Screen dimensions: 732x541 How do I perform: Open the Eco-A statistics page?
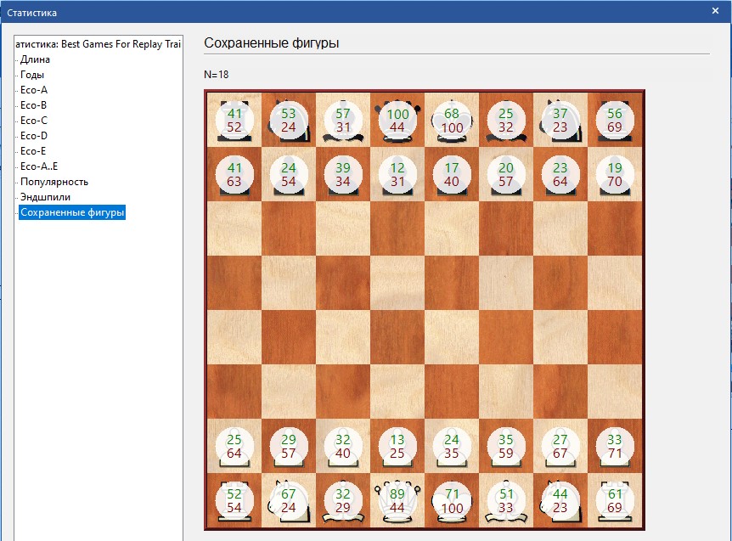click(x=34, y=90)
